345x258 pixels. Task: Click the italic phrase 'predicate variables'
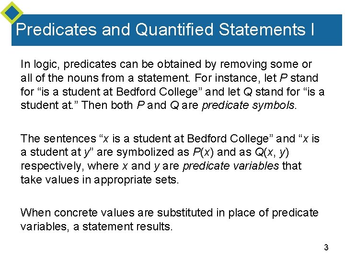click(x=231, y=166)
